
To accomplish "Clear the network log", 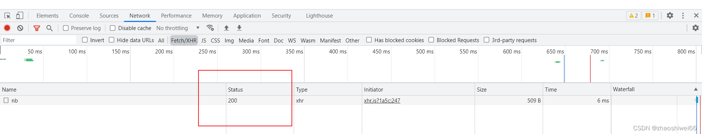I will [x=20, y=28].
